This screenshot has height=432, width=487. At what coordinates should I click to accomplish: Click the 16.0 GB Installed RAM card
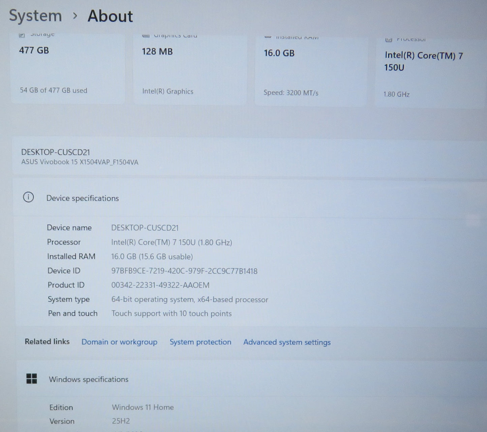(x=310, y=67)
